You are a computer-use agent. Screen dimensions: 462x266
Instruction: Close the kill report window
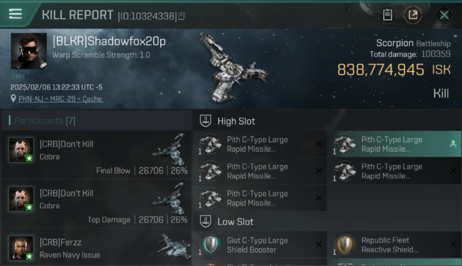pos(444,15)
